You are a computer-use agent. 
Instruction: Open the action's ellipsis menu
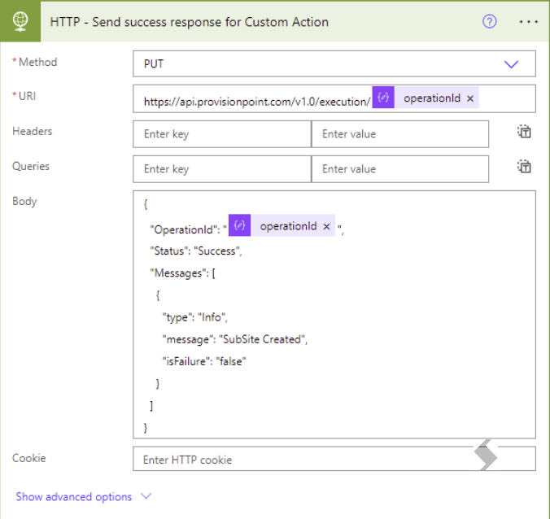528,22
